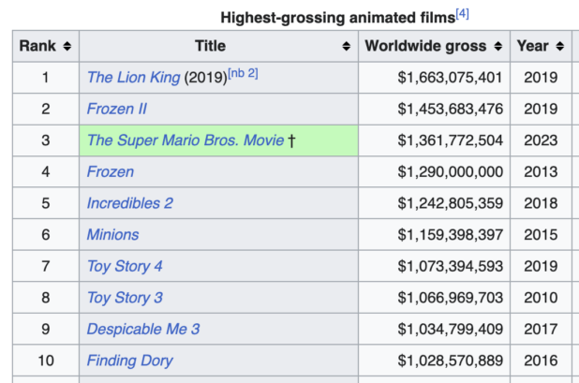Click the $1,663,075,401 gross cell
This screenshot has height=383, width=579.
(450, 78)
